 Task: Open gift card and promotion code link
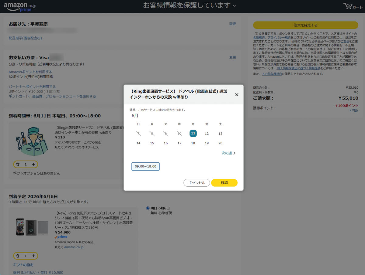pyautogui.click(x=52, y=96)
